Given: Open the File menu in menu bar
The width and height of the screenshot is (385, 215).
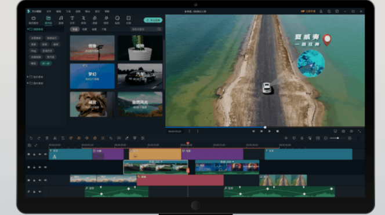Looking at the screenshot, I should (x=49, y=11).
